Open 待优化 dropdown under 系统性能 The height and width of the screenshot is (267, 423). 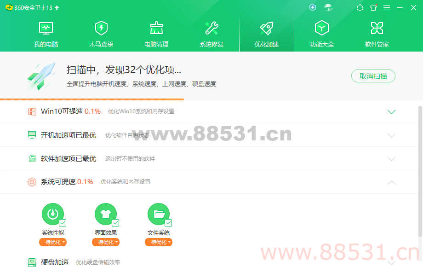[x=53, y=242]
